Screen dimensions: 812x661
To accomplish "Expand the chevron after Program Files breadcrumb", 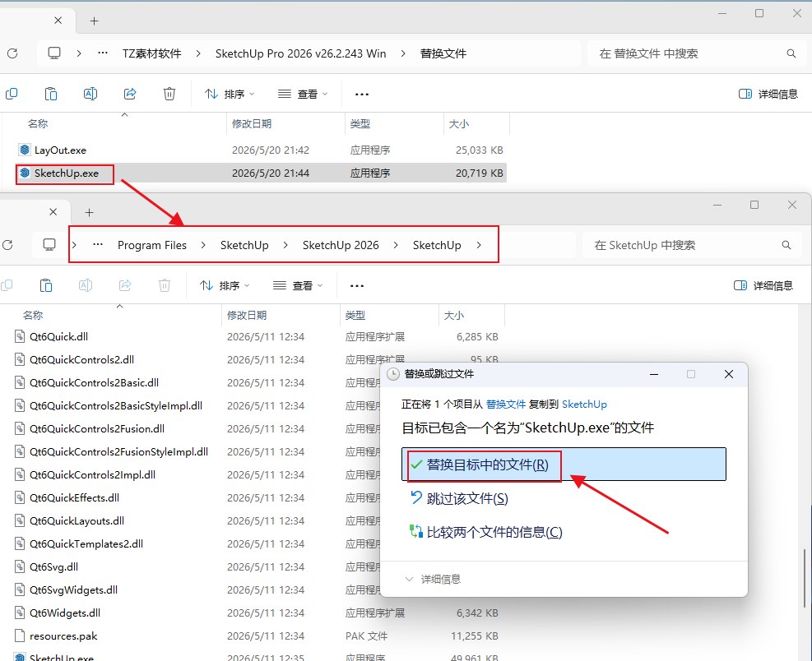I will [x=203, y=245].
